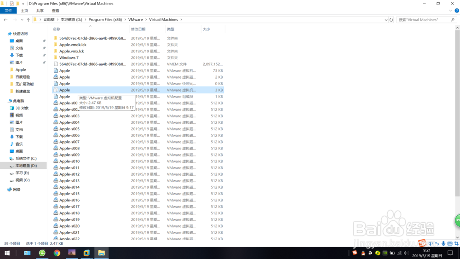Select the 73 KB Apple file icon

coord(56,70)
